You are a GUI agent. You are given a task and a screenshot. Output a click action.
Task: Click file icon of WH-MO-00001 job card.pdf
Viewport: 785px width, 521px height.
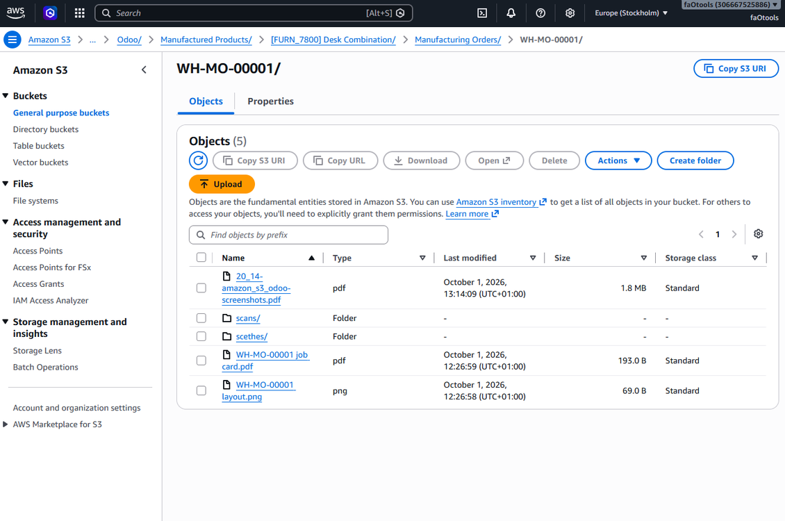click(226, 355)
